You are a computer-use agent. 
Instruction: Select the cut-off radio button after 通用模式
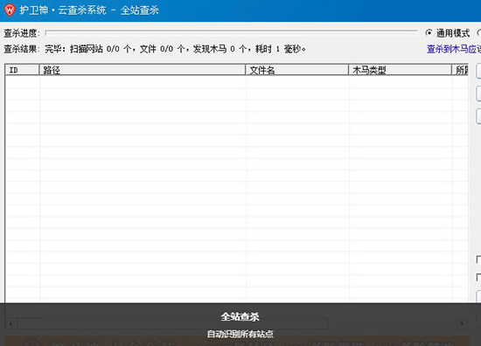point(479,32)
